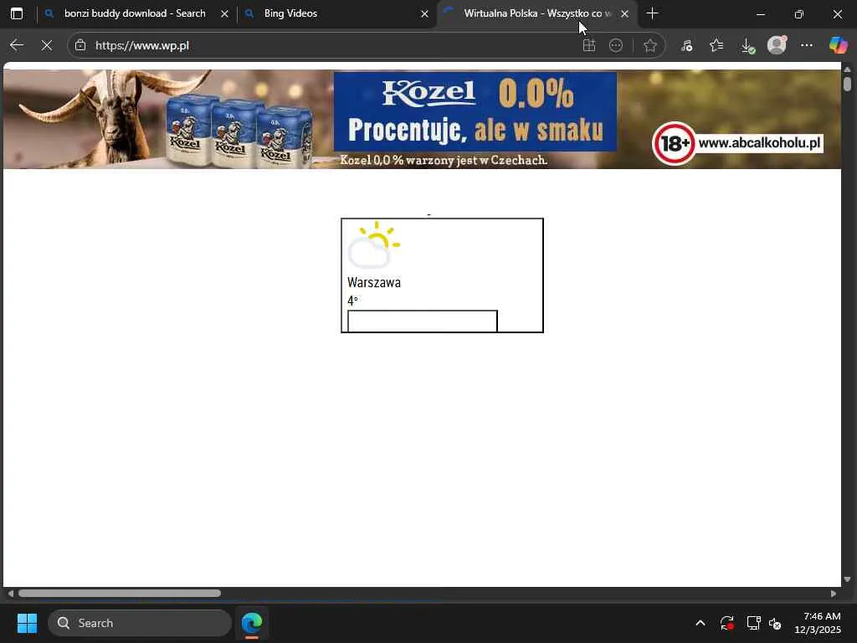Open the Favorites list icon
This screenshot has width=857, height=643.
click(x=716, y=45)
